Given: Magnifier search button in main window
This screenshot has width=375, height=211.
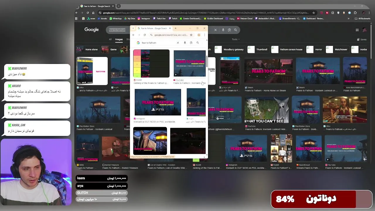Looking at the screenshot, I should 236,30.
